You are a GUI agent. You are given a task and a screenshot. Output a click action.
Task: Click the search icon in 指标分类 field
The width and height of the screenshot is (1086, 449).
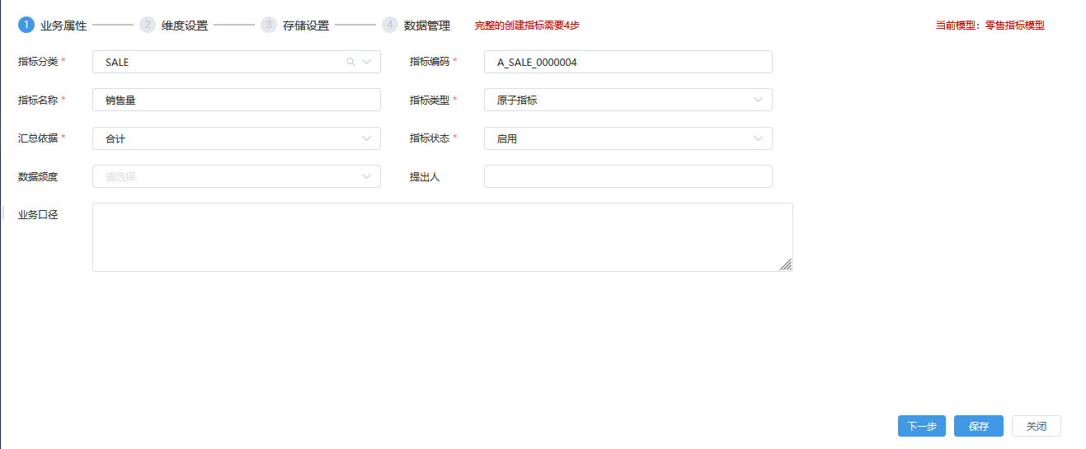pos(350,62)
